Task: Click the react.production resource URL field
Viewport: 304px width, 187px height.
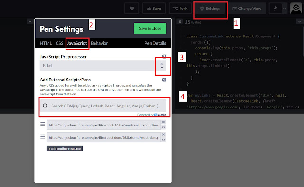Action: pos(104,125)
